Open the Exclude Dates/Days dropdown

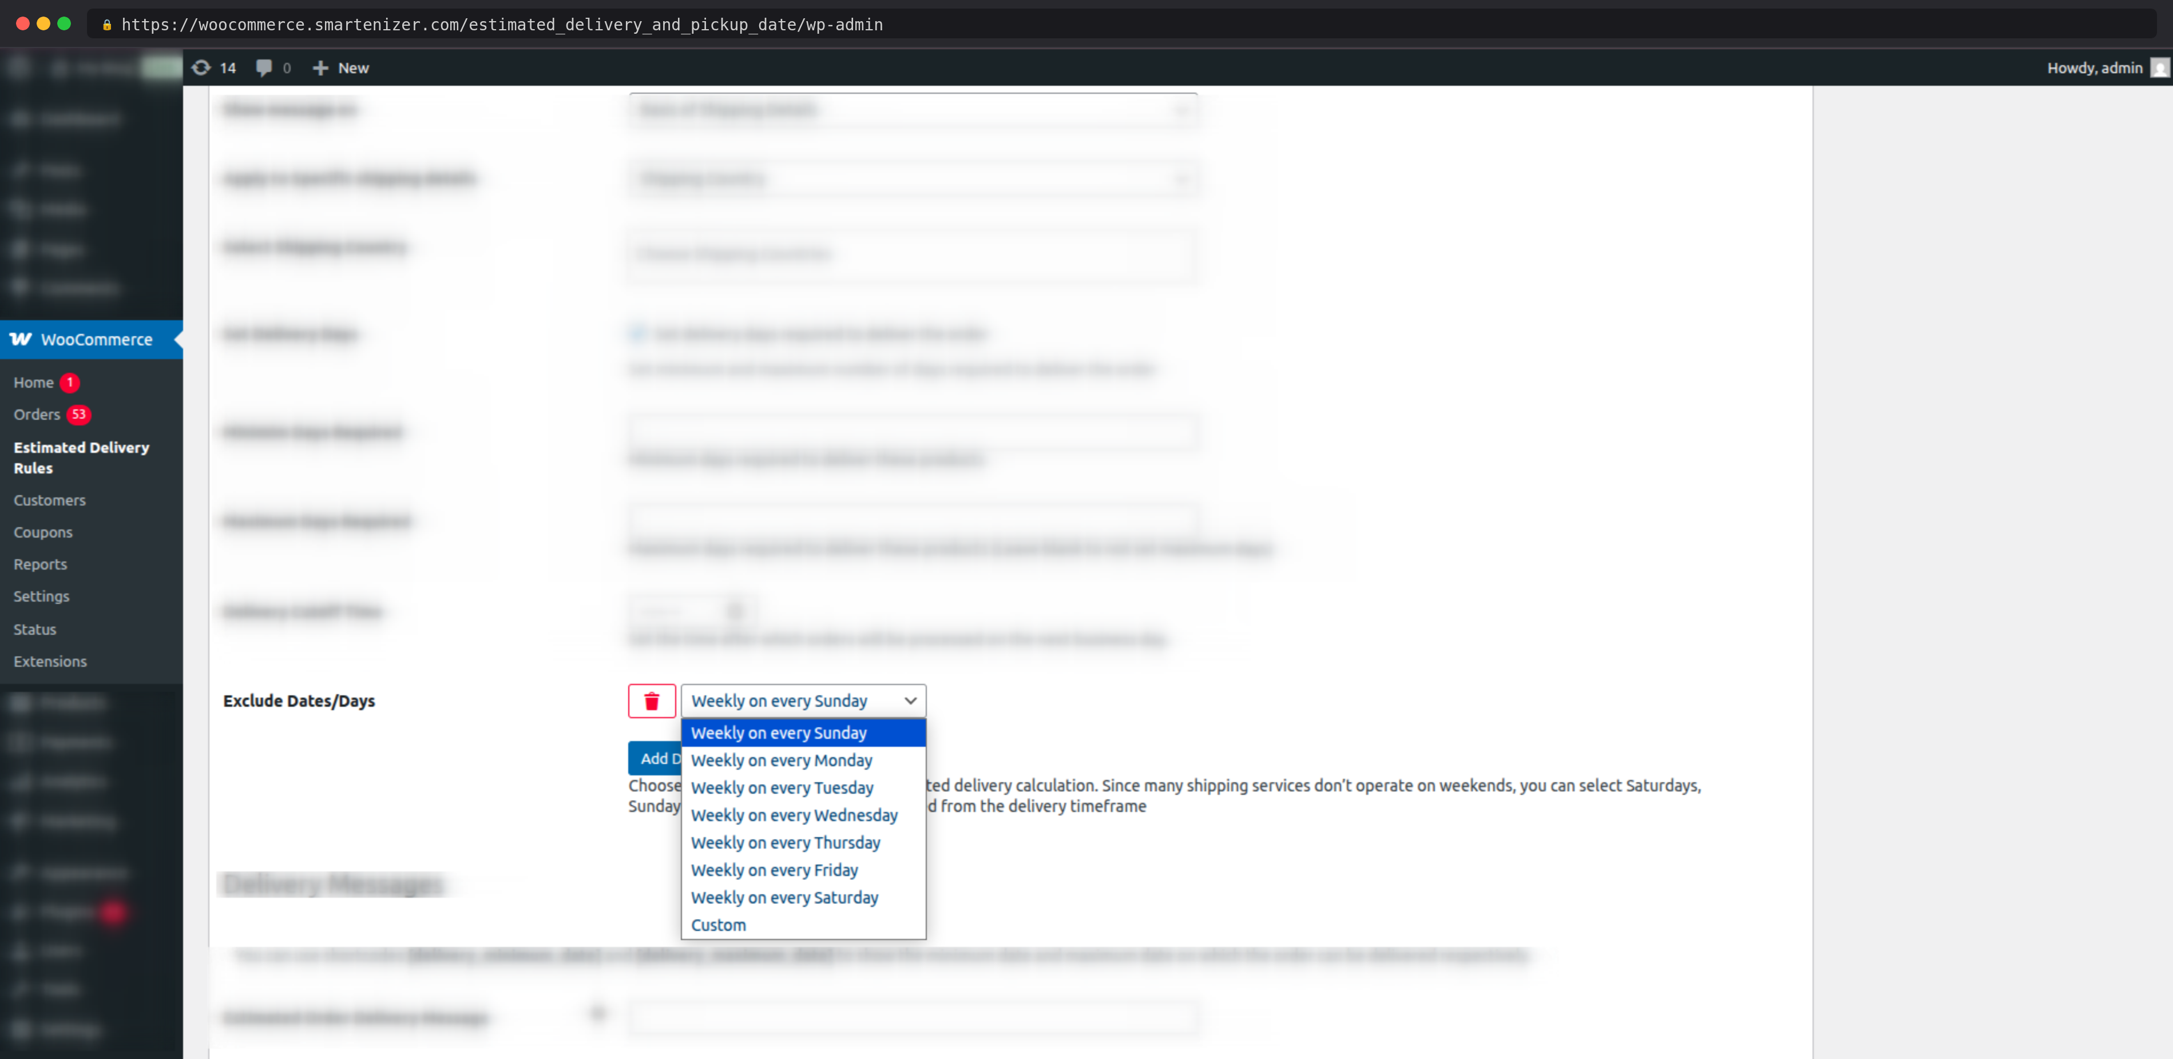pos(802,700)
